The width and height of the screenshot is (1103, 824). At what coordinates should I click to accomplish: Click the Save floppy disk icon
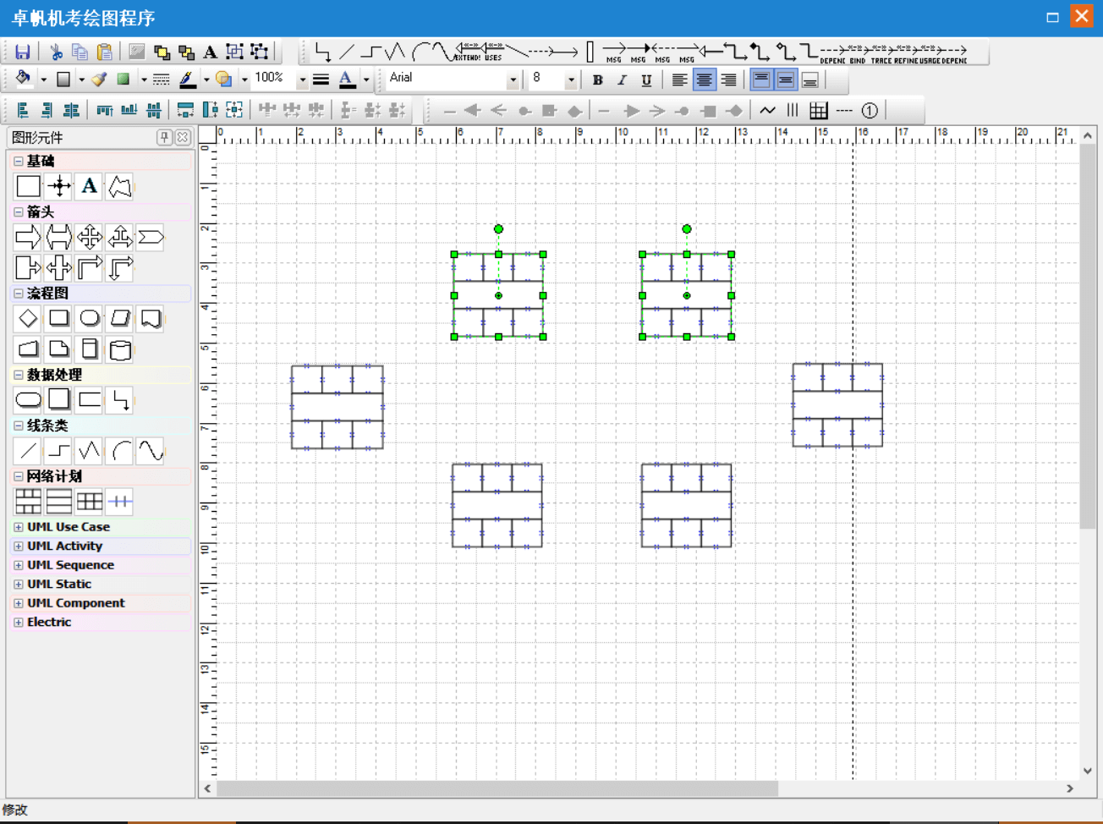(x=23, y=52)
